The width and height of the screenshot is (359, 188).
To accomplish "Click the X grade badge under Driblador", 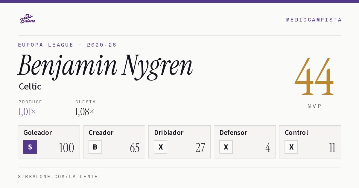I will [x=161, y=147].
